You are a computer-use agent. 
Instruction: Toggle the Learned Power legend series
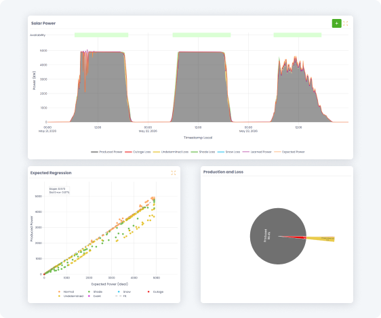click(x=257, y=152)
